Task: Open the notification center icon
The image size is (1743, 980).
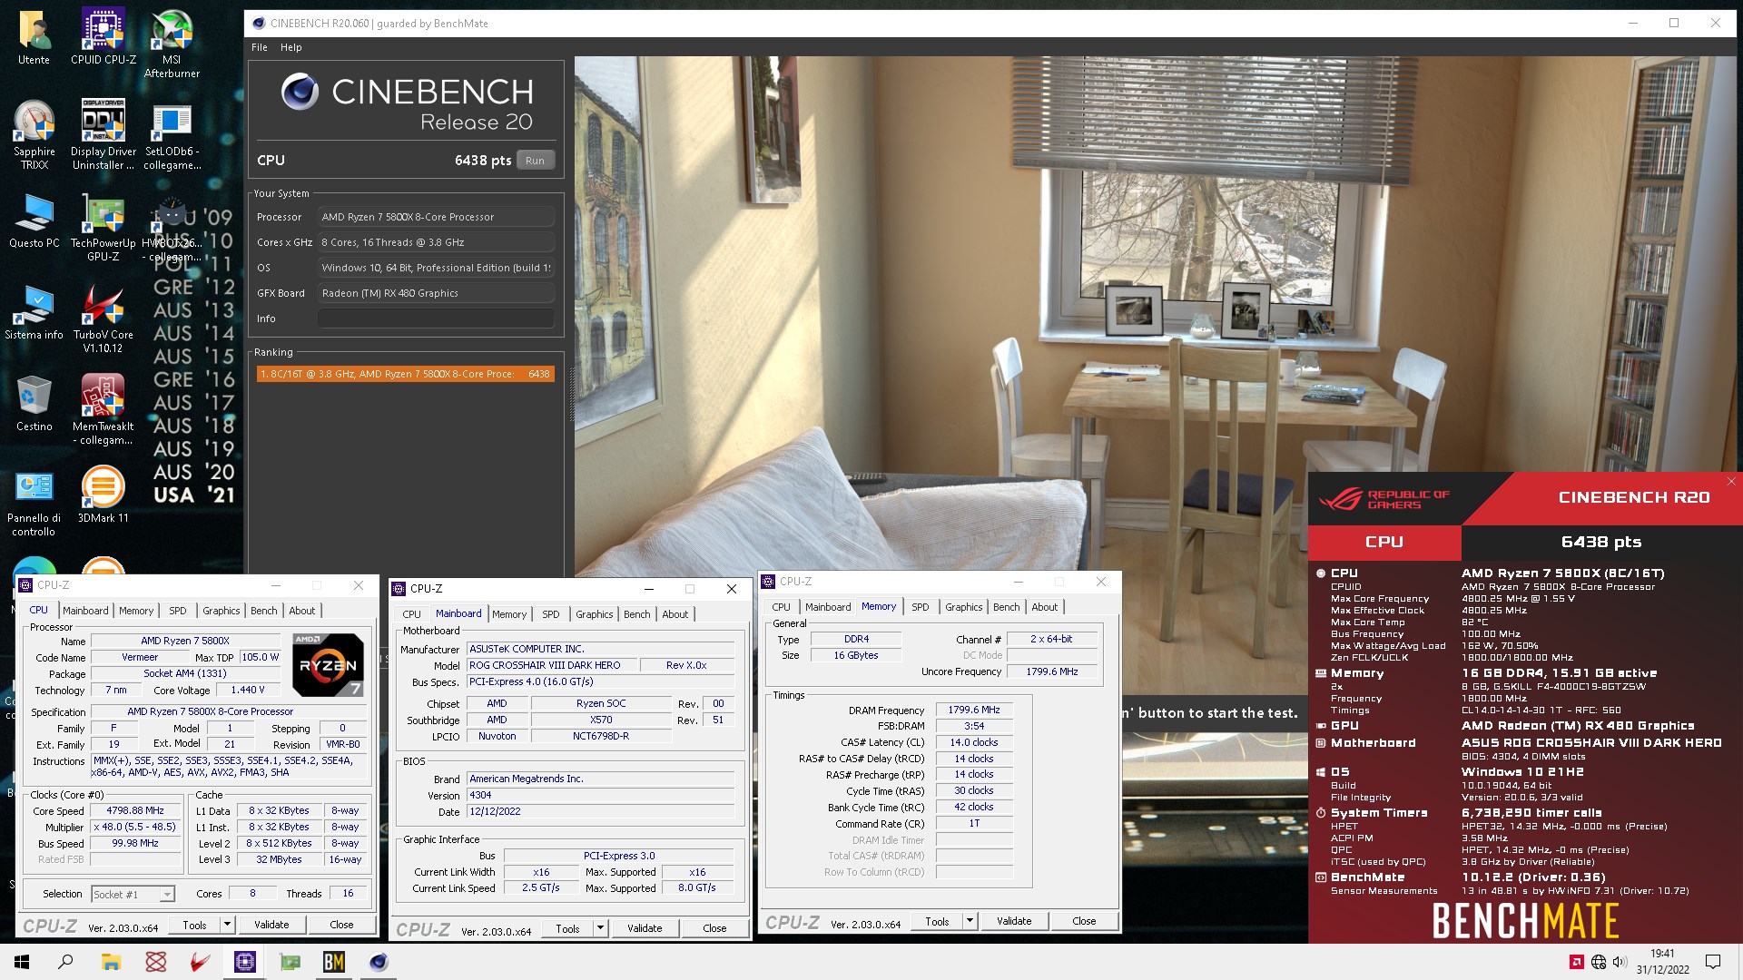Action: 1713,962
